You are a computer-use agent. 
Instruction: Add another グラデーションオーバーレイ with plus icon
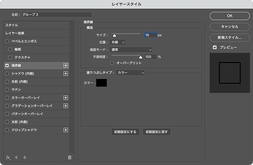click(66, 106)
